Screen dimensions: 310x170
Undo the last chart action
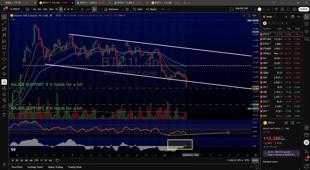pyautogui.click(x=163, y=9)
